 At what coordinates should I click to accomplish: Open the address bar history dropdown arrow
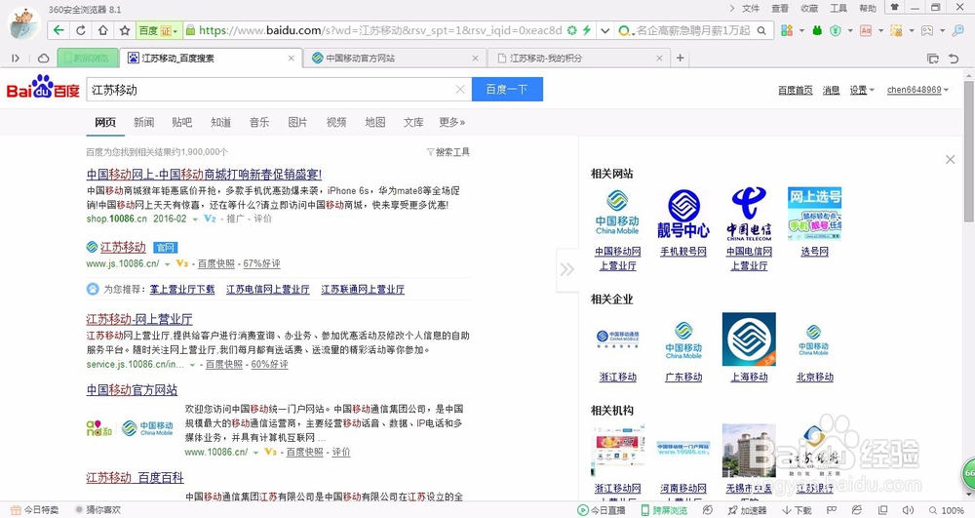click(604, 30)
